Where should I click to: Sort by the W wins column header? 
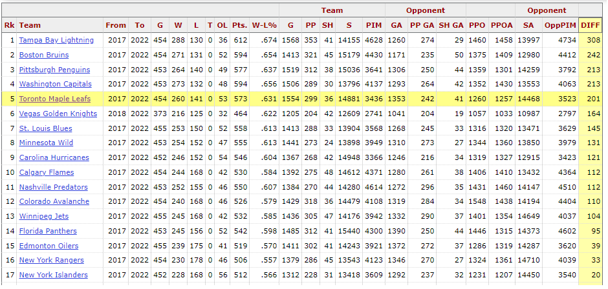coord(178,25)
